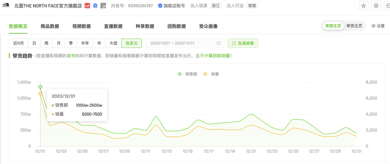Choose the 自定义 custom range option
Viewport: 390px width, 164px height.
(131, 43)
